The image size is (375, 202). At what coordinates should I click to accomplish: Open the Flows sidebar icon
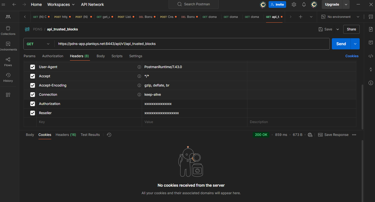pos(8,62)
